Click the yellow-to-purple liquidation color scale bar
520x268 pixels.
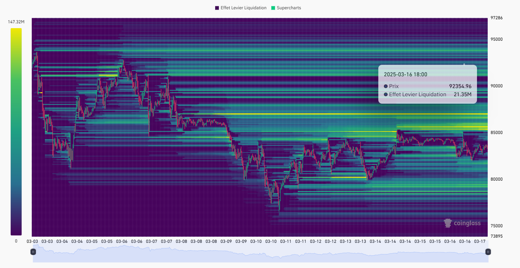click(16, 132)
